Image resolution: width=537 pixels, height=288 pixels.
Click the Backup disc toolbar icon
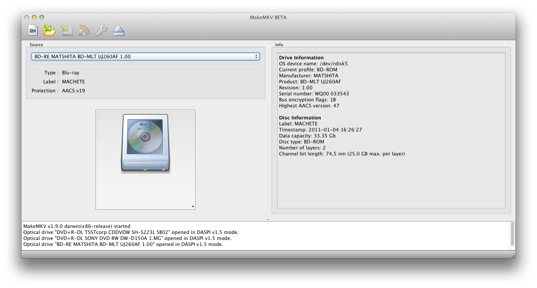click(x=67, y=30)
